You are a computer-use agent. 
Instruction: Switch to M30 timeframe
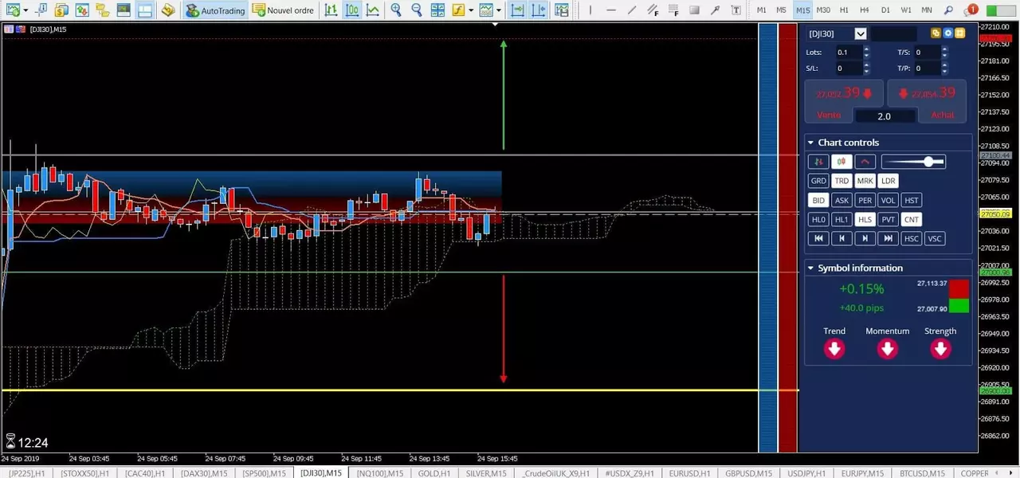pos(823,10)
